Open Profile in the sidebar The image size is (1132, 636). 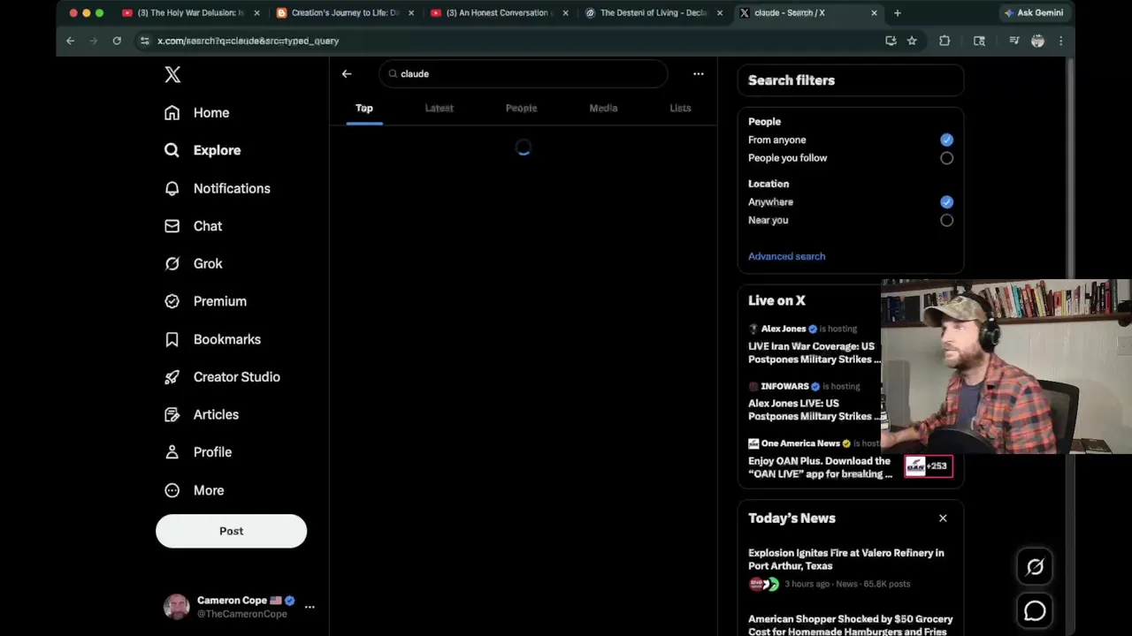click(198, 452)
